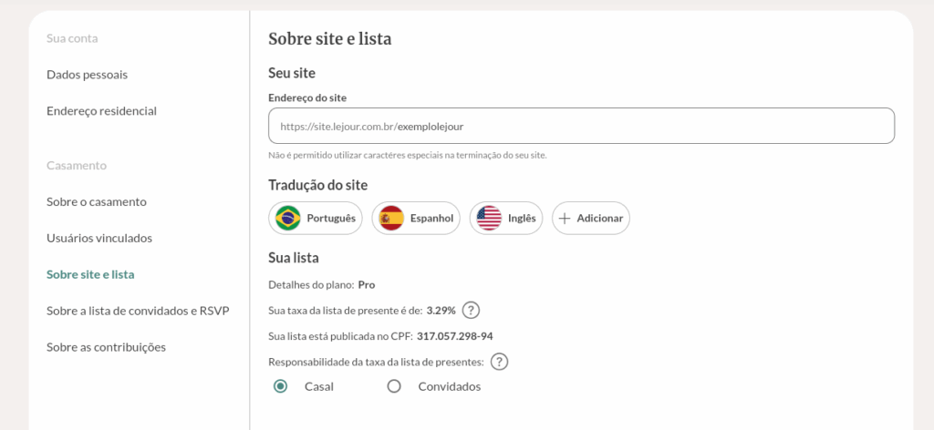Click the Brazil flag icon
Viewport: 934px width, 430px height.
coord(288,219)
